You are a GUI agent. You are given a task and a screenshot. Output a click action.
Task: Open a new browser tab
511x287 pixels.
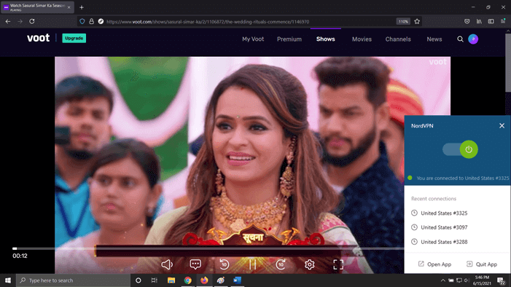click(x=82, y=7)
